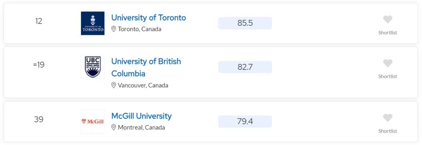422x145 pixels.
Task: Click the location pin beside Montreal, Canada
Action: (114, 127)
